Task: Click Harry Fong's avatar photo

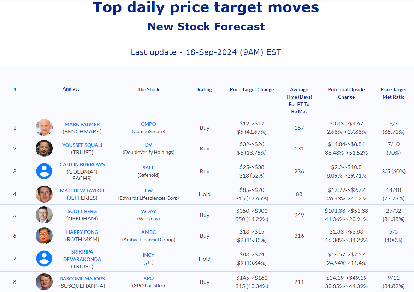Action: click(44, 236)
